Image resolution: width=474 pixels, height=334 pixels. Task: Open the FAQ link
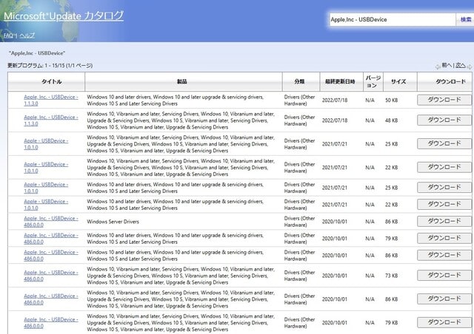pos(8,35)
